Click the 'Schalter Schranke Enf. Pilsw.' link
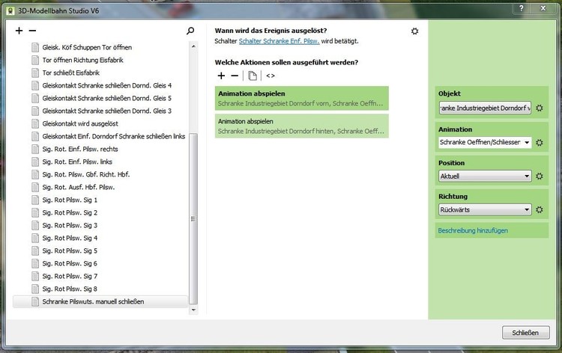562x353 pixels. (x=279, y=41)
